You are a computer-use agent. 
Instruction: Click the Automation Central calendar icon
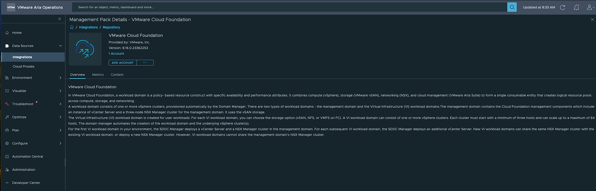pyautogui.click(x=7, y=157)
